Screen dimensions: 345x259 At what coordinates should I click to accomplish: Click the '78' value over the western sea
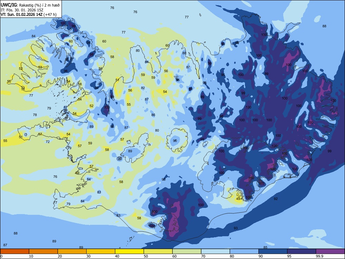point(35,115)
